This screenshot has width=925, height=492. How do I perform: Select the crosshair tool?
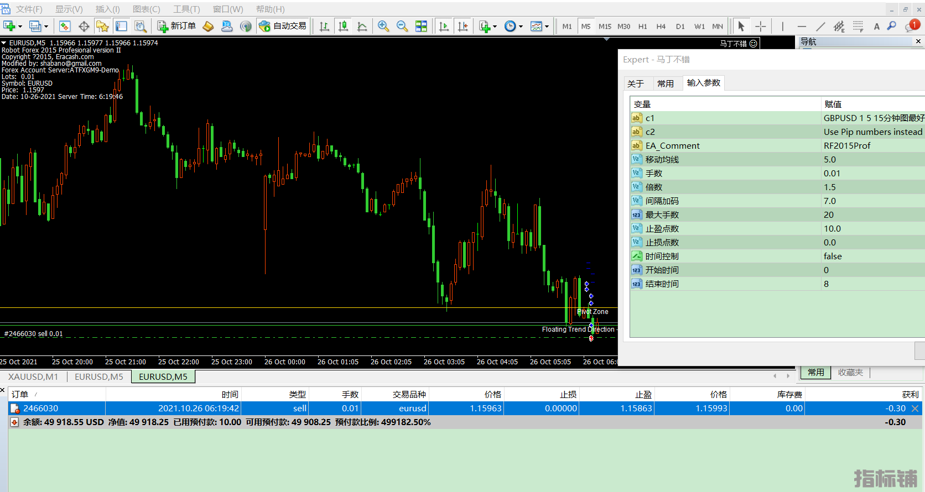tap(761, 26)
